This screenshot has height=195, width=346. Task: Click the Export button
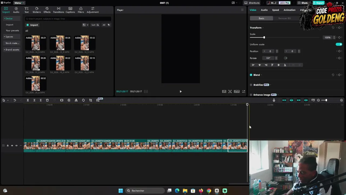318,3
